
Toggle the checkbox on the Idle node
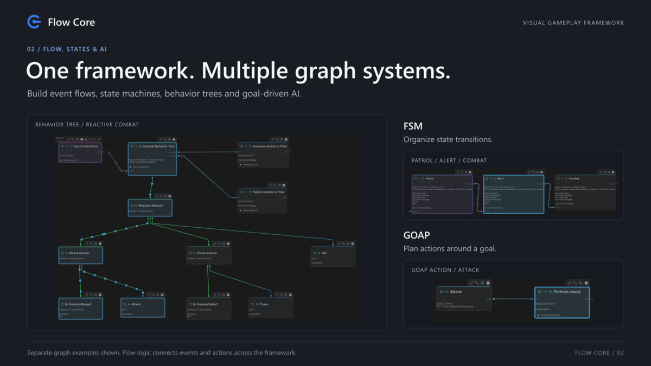click(315, 253)
